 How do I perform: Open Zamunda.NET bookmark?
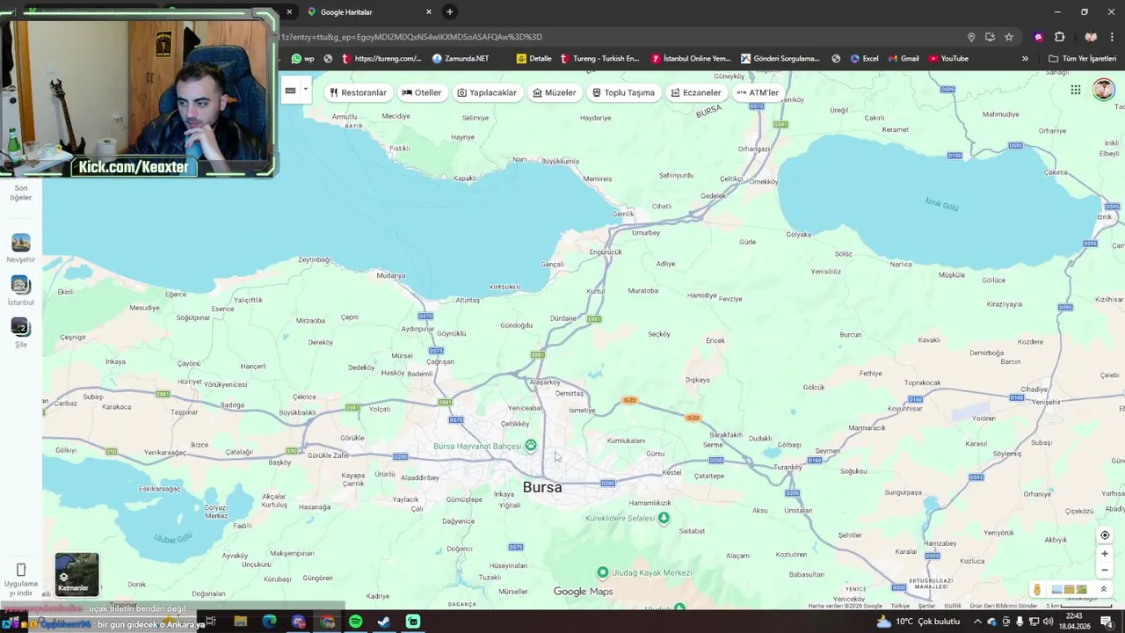(461, 59)
